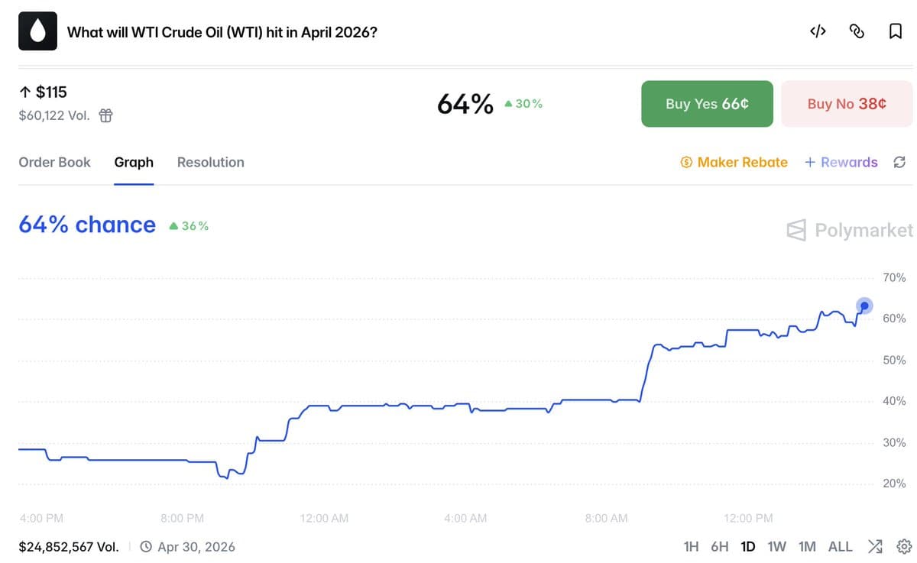
Task: Show ALL historical data on the chart
Action: pyautogui.click(x=840, y=546)
